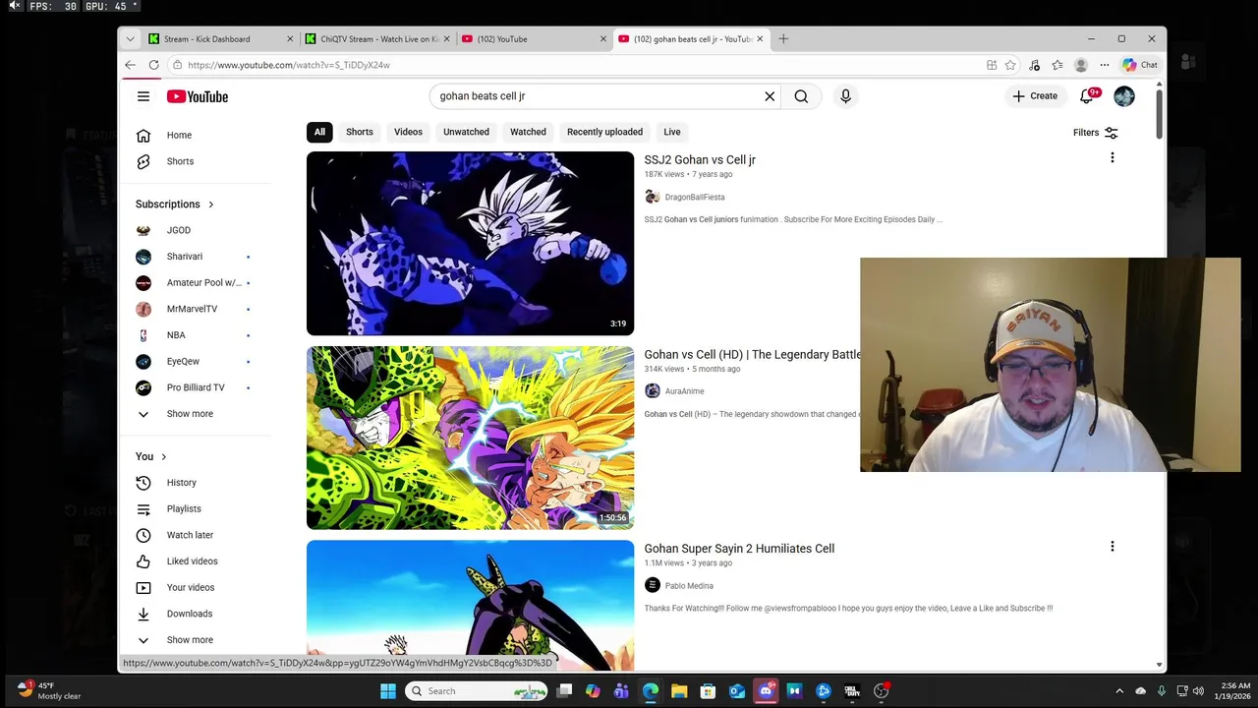This screenshot has width=1258, height=708.
Task: Select the Live filter chip
Action: tap(672, 132)
